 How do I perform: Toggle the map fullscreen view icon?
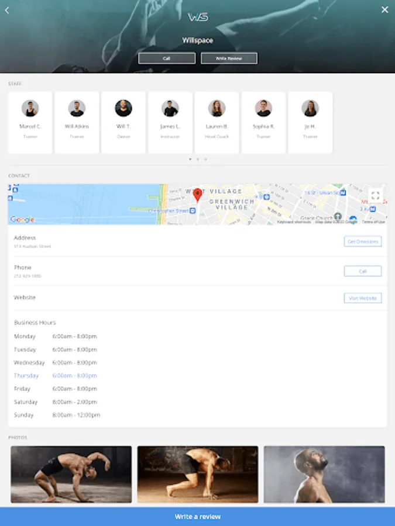click(x=375, y=196)
